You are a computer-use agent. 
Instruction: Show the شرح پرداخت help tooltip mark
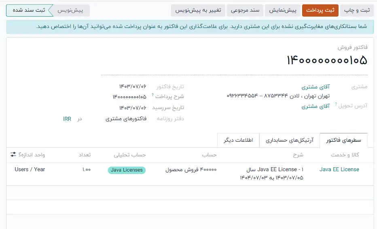152,95
